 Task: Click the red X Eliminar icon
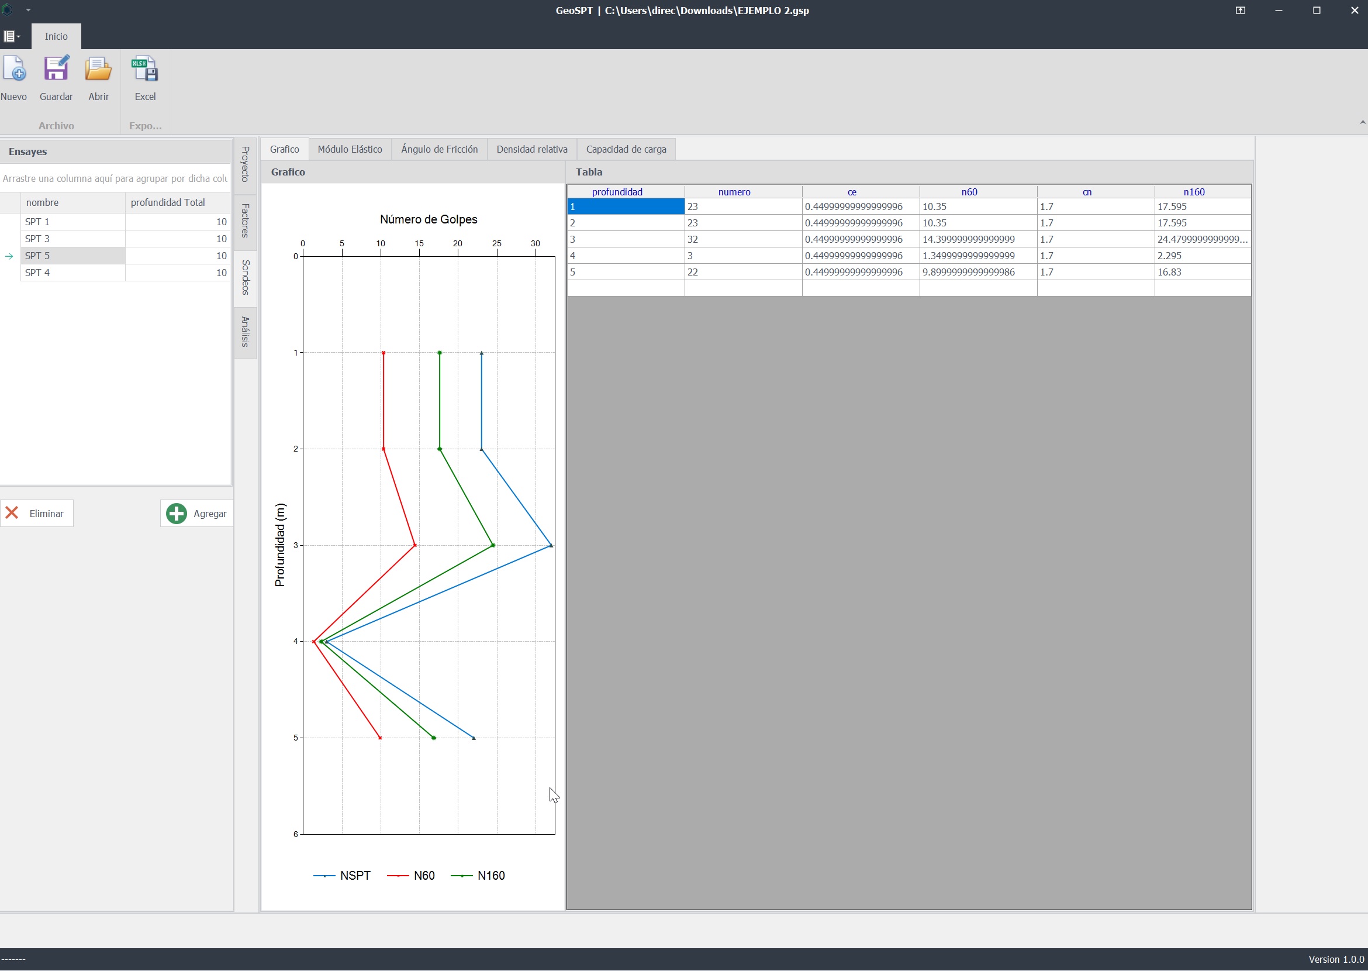(12, 513)
